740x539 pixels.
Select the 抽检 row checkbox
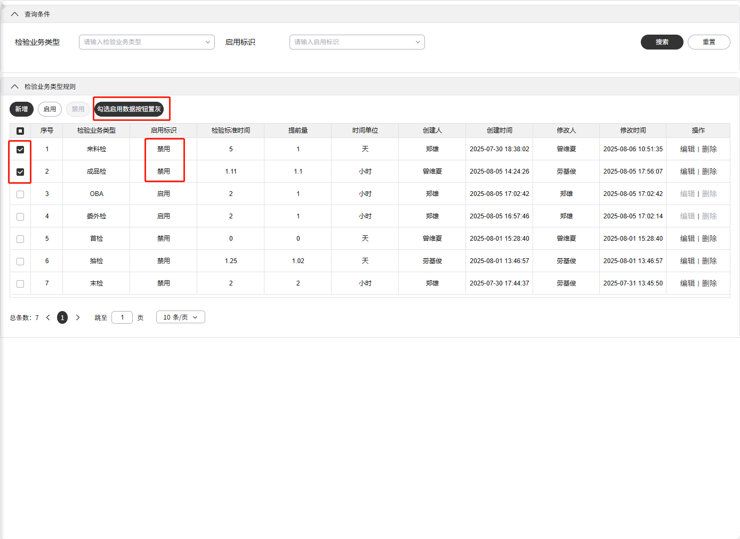20,262
